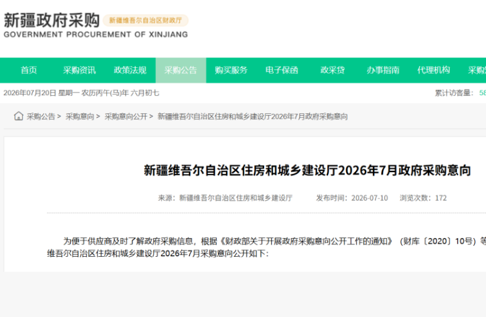
Task: Select the date text 2026年07月20日 星期一
Action: [x=41, y=93]
